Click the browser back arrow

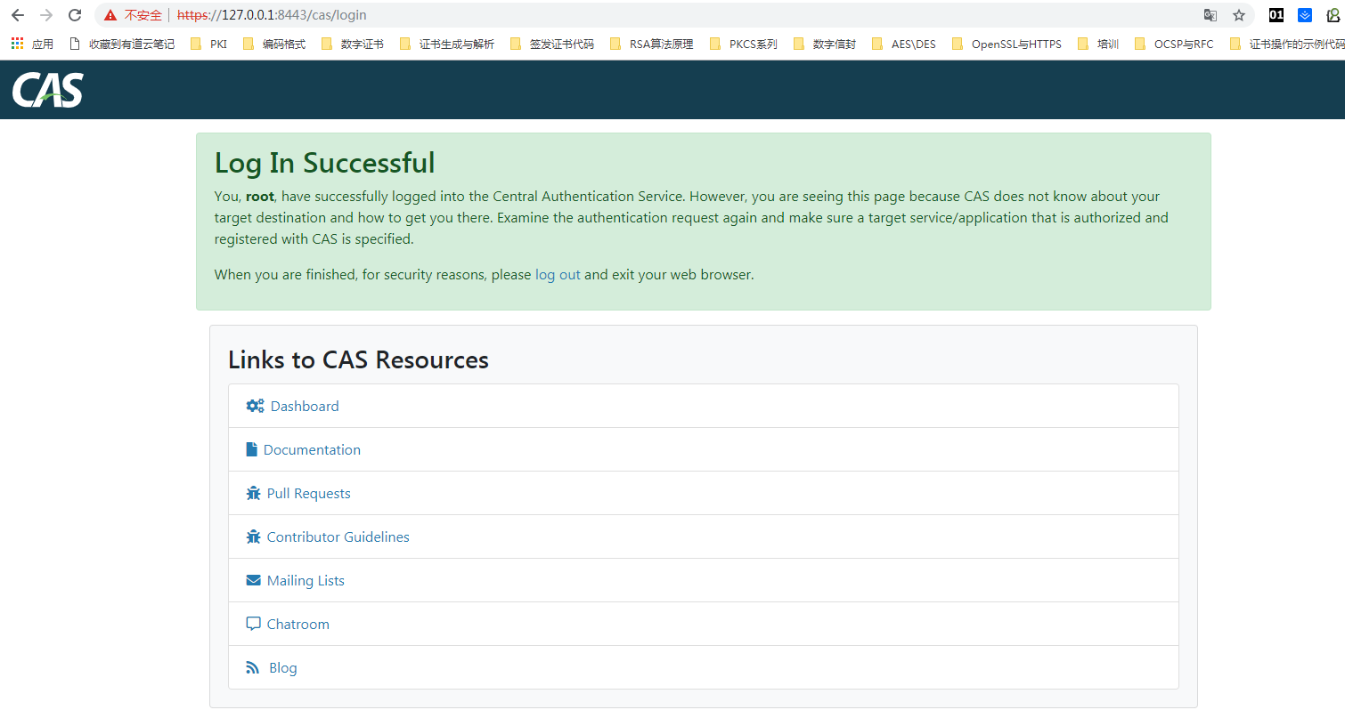coord(18,15)
